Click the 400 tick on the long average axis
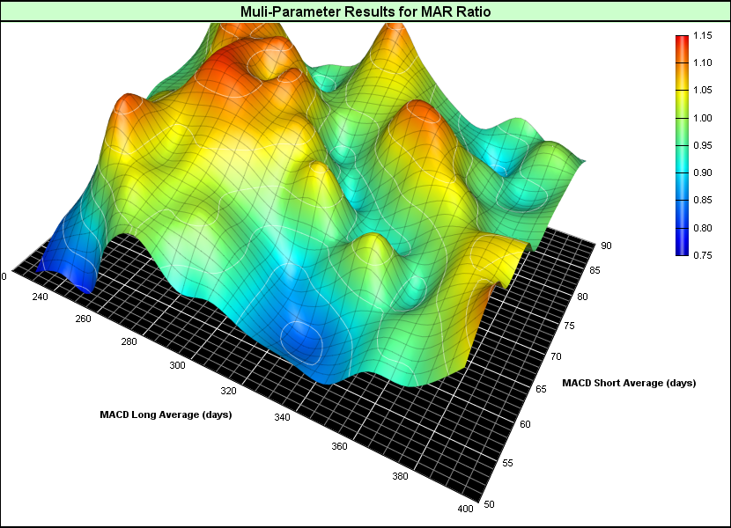The width and height of the screenshot is (731, 528). coord(463,509)
